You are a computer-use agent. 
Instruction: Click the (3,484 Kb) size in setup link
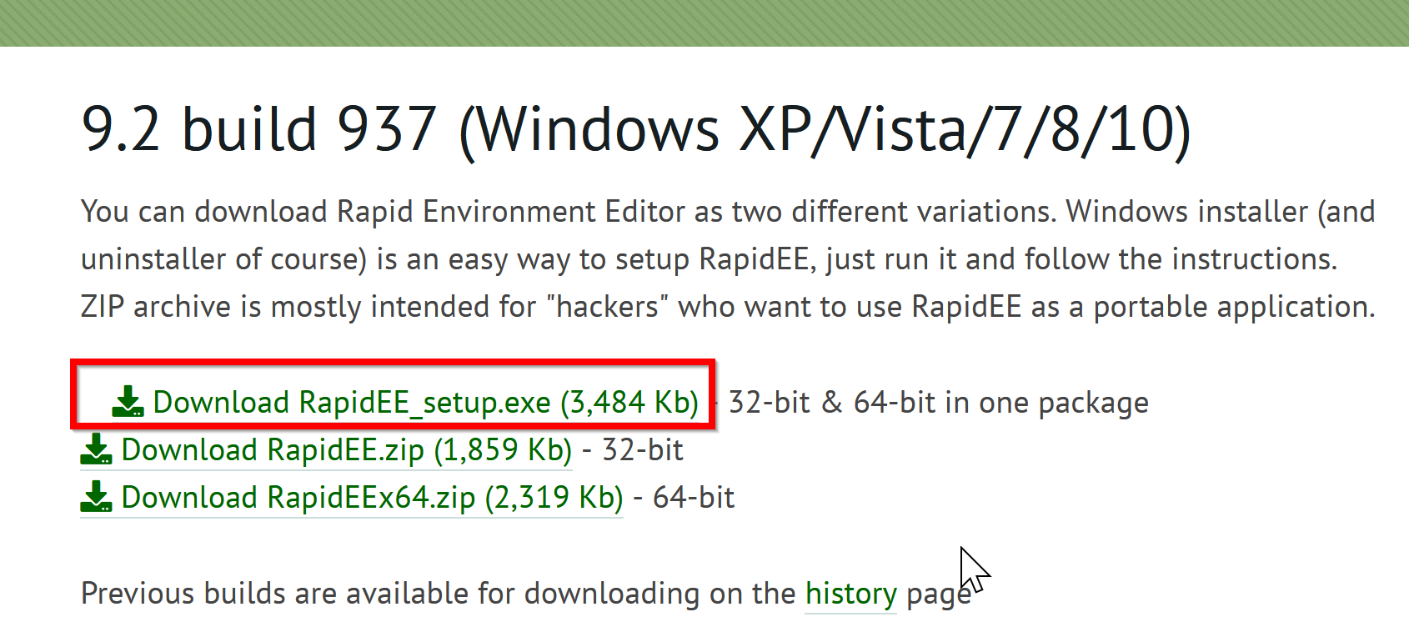[629, 403]
